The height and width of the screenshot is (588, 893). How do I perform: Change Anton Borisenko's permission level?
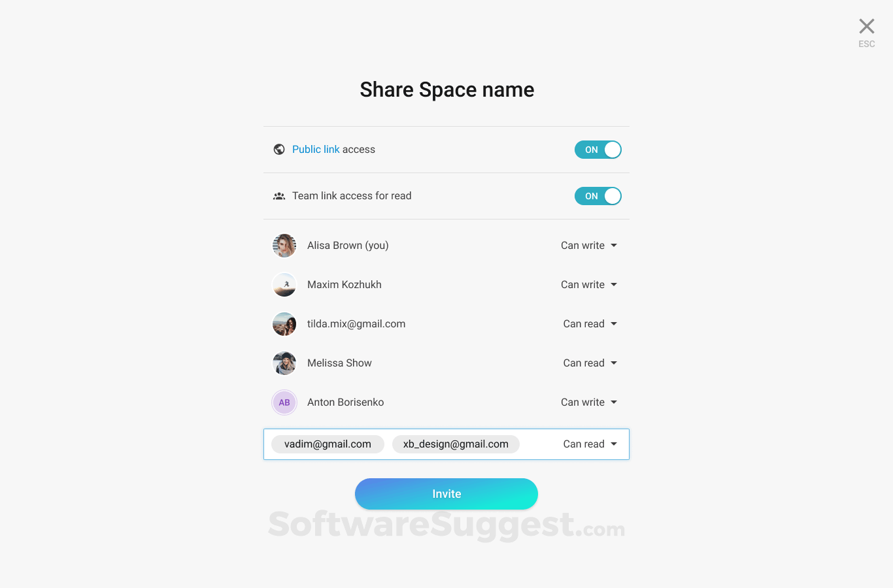click(589, 402)
